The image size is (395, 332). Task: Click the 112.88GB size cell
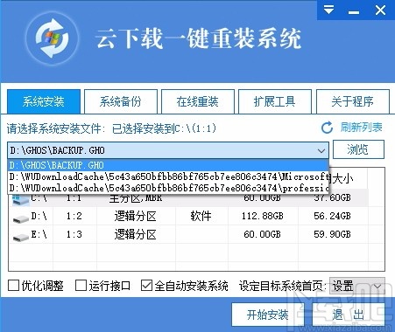click(262, 216)
